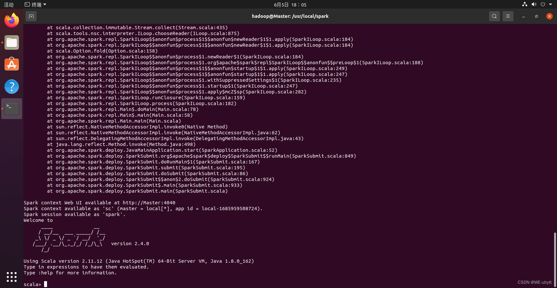
Task: Click 'Spark session available as spark' line
Action: pyautogui.click(x=75, y=214)
